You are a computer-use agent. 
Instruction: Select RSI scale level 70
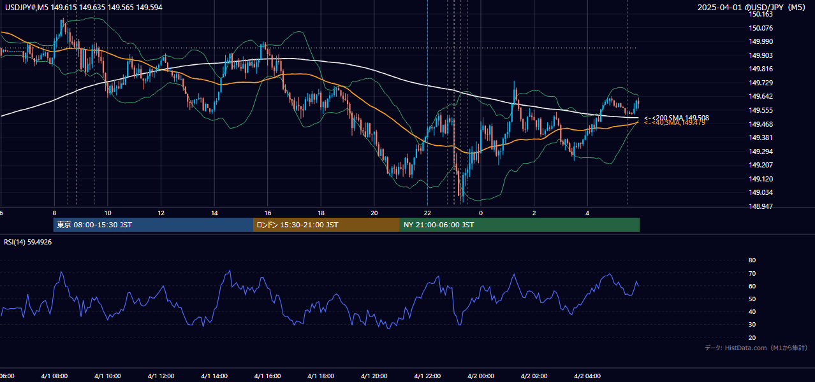click(x=752, y=273)
